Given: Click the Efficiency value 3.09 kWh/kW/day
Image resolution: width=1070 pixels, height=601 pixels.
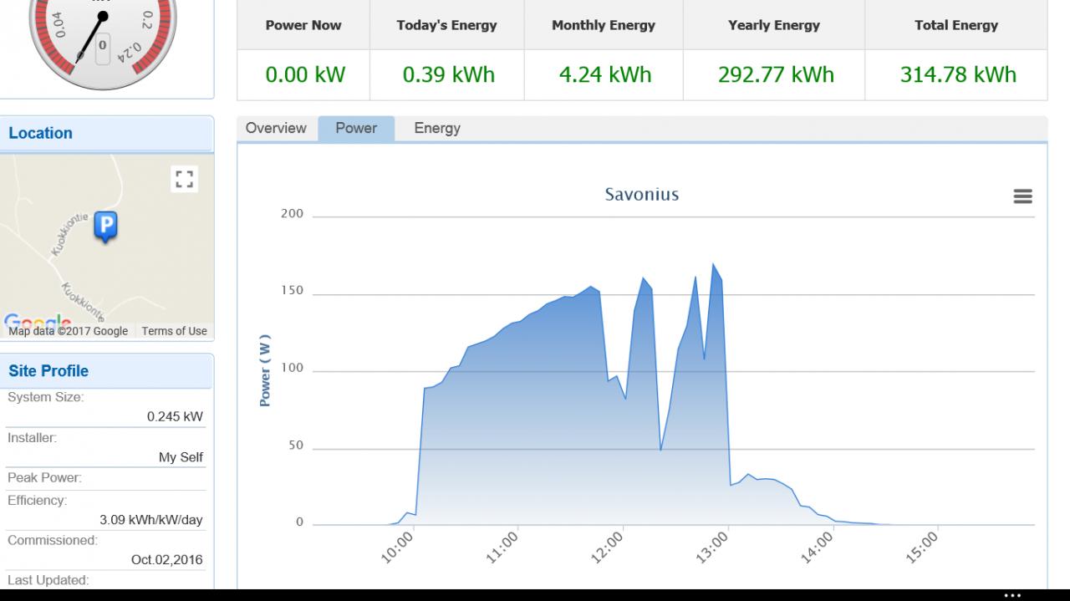Looking at the screenshot, I should [151, 520].
